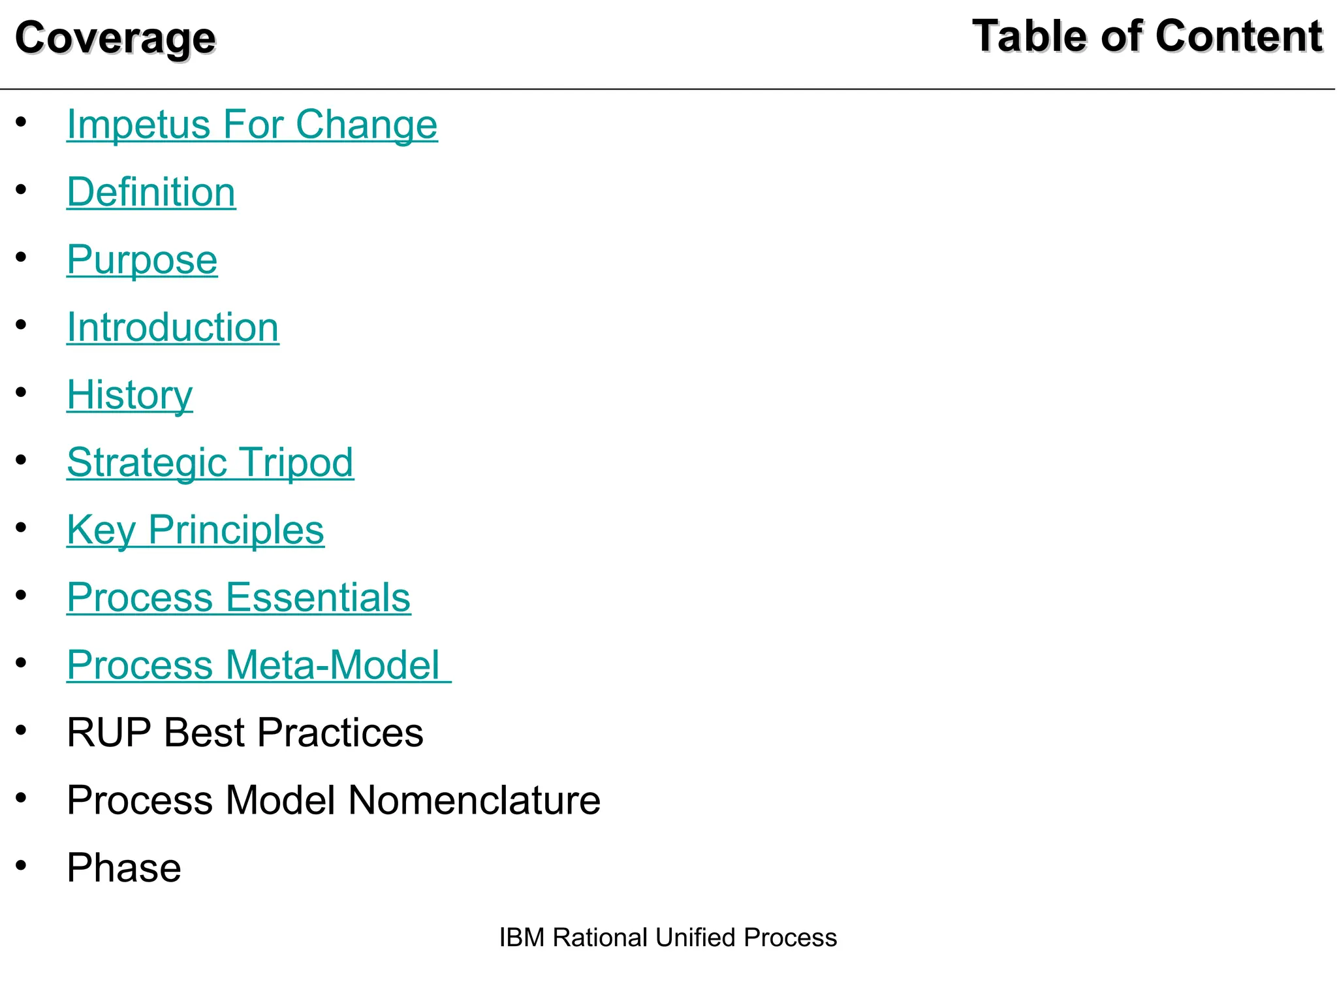1337x1003 pixels.
Task: Click the Phase bullet item
Action: click(124, 868)
